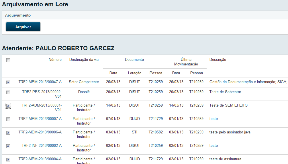Click the Descrição column header
This screenshot has height=164, width=288.
point(218,59)
